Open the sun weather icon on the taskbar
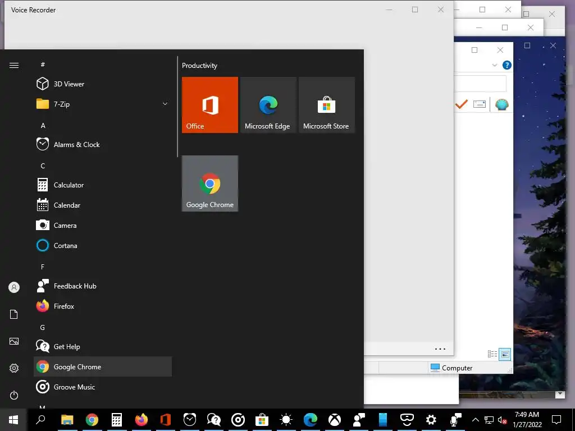Image resolution: width=575 pixels, height=431 pixels. click(x=286, y=420)
